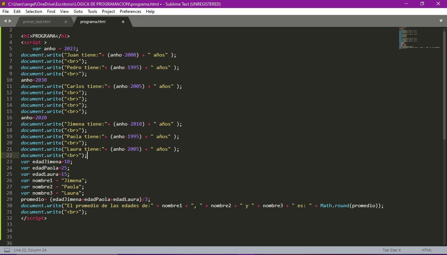This screenshot has width=447, height=255.
Task: Click Line 22, Column 24 status text
Action: pos(30,250)
